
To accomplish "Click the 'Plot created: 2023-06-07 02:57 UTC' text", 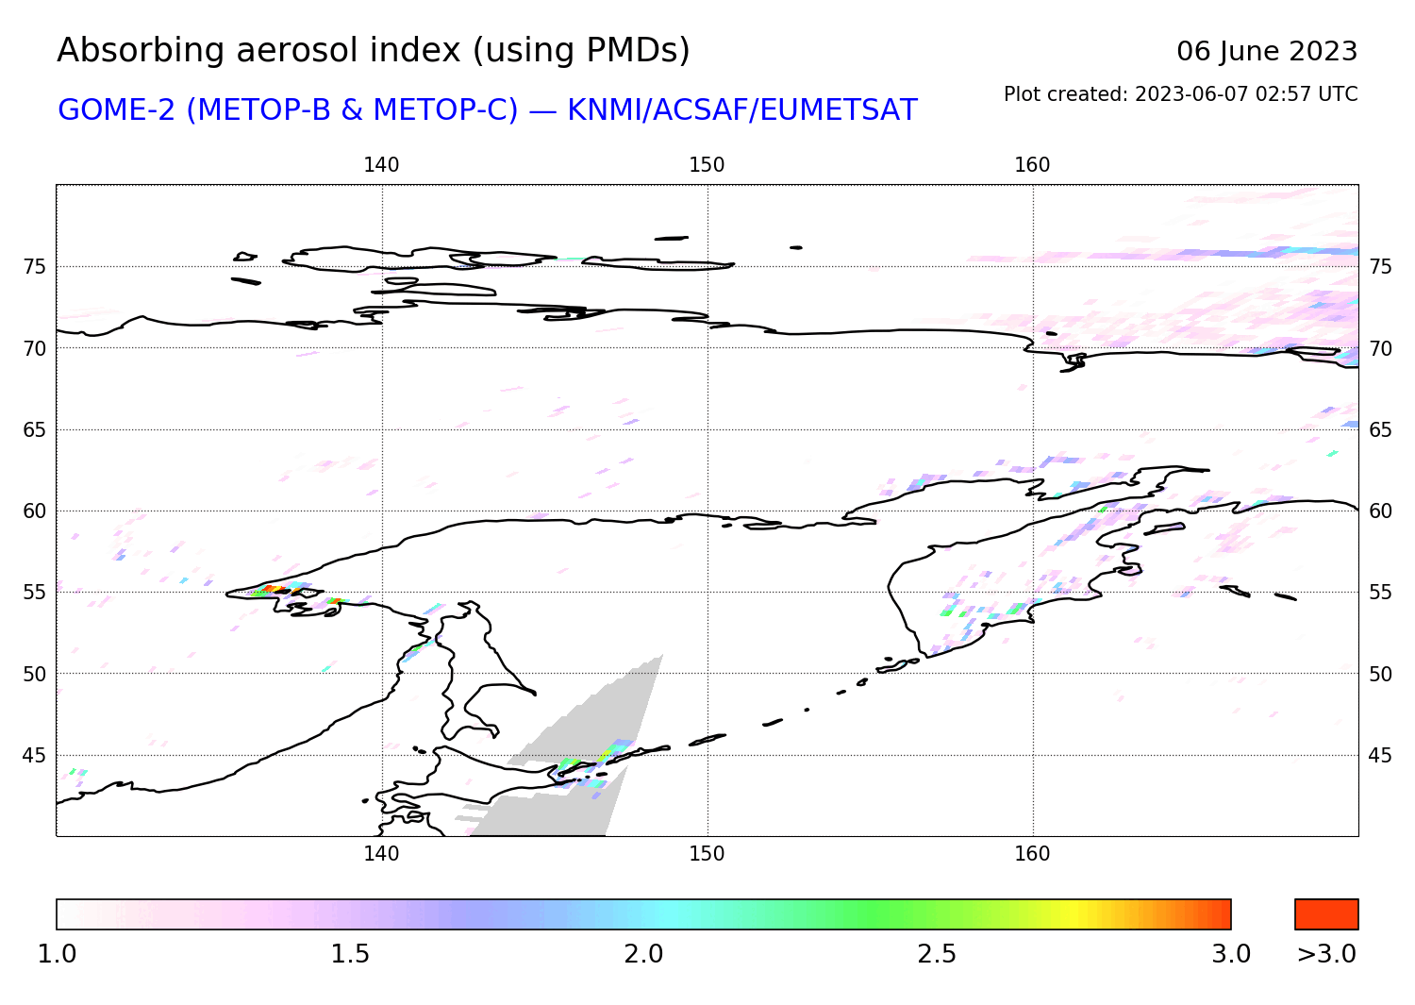I will [x=1180, y=94].
